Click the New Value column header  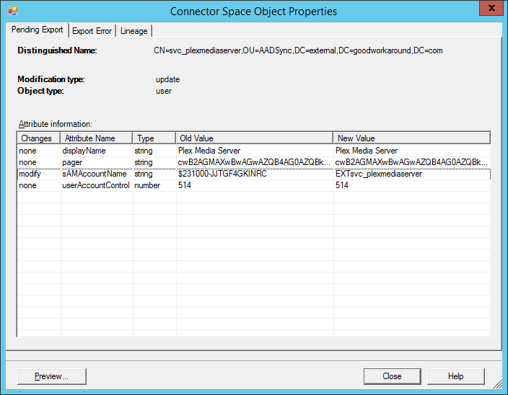click(x=411, y=138)
